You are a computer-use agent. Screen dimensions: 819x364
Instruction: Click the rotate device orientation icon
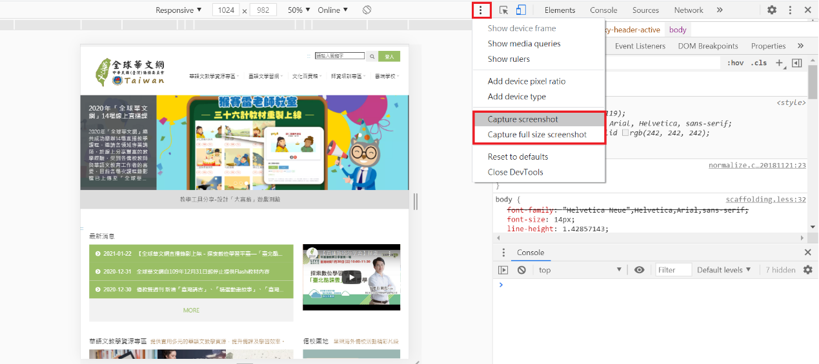click(367, 10)
